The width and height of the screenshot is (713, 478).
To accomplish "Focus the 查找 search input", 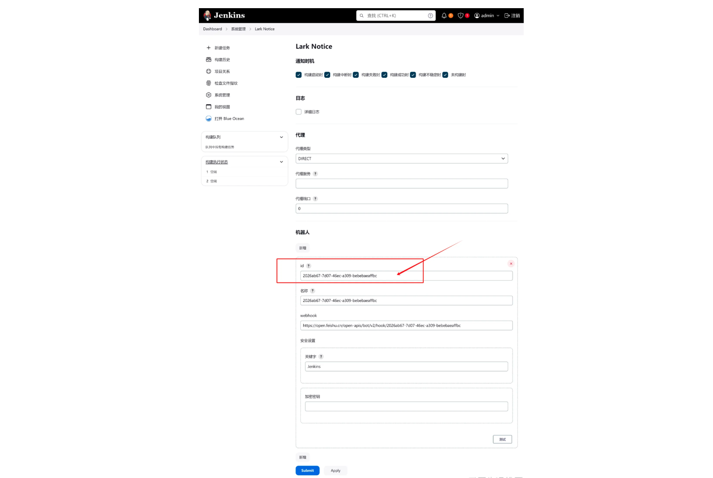I will click(x=396, y=15).
